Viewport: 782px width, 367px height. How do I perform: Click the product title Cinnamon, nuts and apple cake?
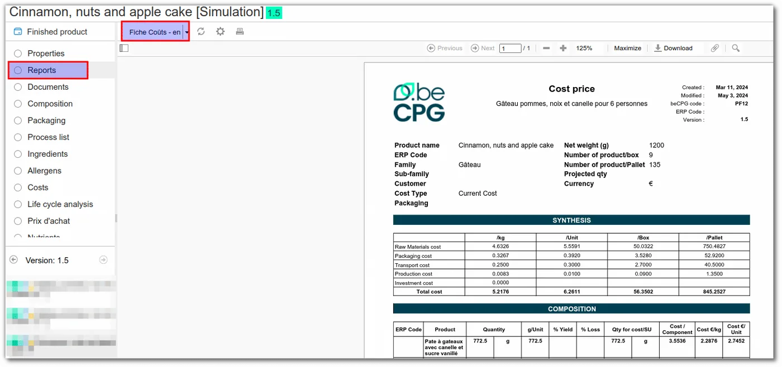(x=136, y=12)
